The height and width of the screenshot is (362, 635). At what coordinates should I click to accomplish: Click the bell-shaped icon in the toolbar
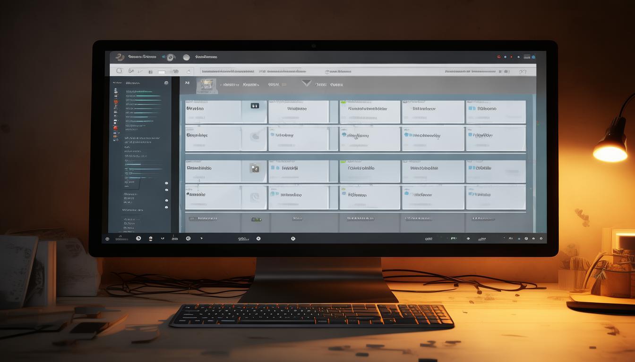click(189, 72)
